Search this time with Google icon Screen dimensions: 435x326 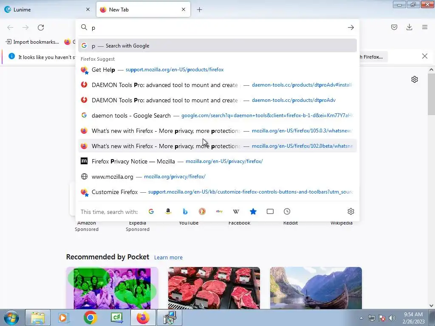151,211
